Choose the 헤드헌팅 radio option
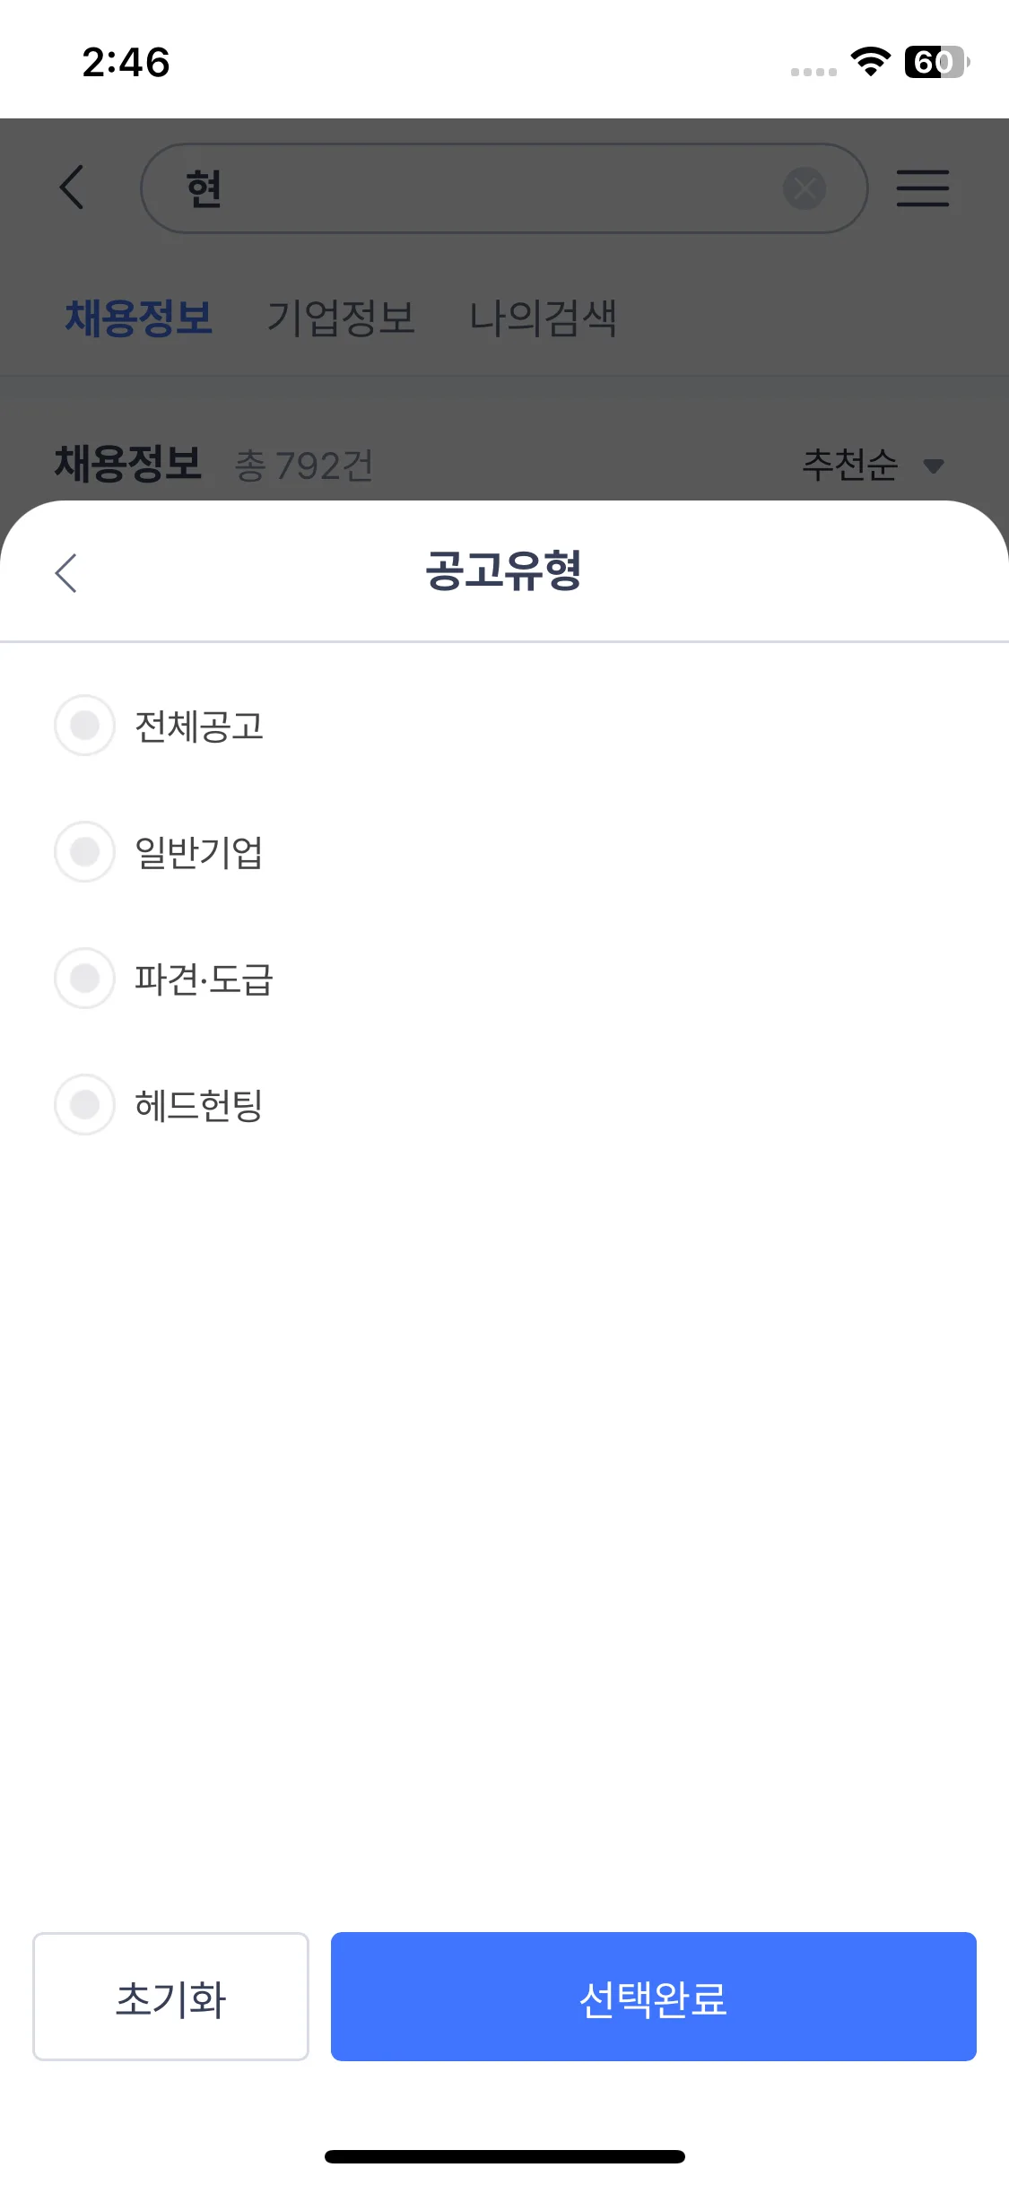Image resolution: width=1009 pixels, height=2185 pixels. pos(85,1104)
